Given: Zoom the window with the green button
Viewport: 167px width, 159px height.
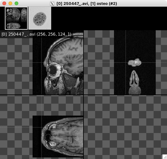Looking at the screenshot, I should click(16, 3).
